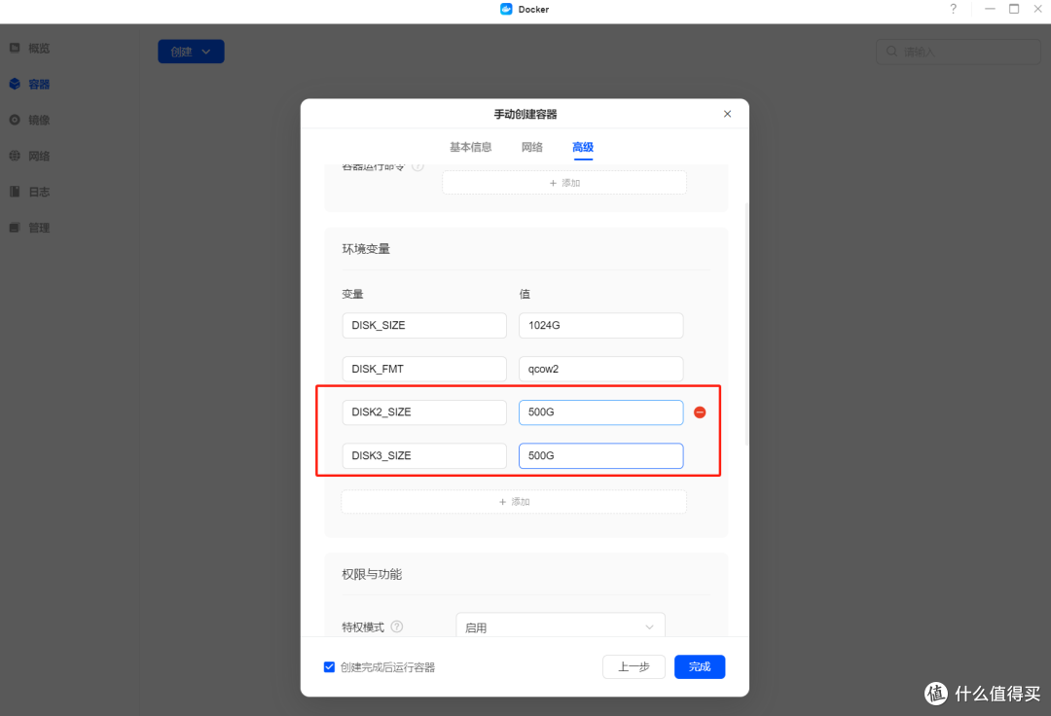Viewport: 1051px width, 716px height.
Task: Add a container run command entry
Action: click(x=564, y=183)
